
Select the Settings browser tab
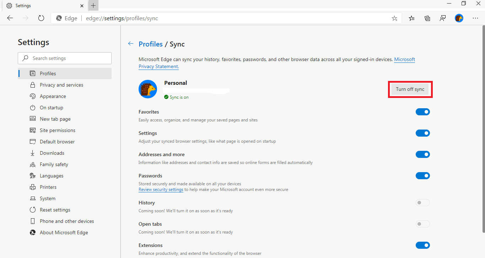[45, 6]
